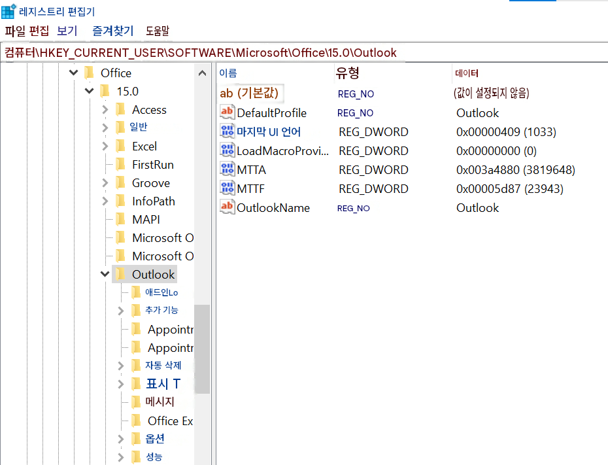Image resolution: width=608 pixels, height=465 pixels.
Task: Click the Excel folder icon
Action: [x=120, y=146]
